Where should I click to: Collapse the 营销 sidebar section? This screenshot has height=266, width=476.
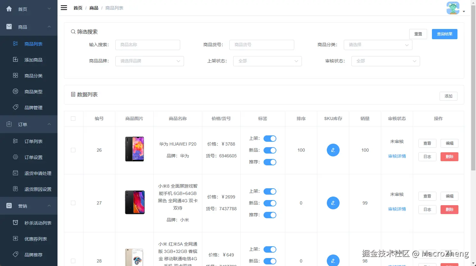[29, 206]
